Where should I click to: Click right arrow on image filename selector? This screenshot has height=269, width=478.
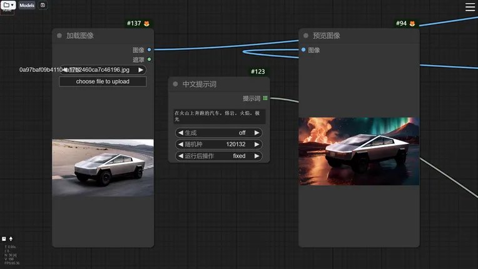[x=141, y=70]
